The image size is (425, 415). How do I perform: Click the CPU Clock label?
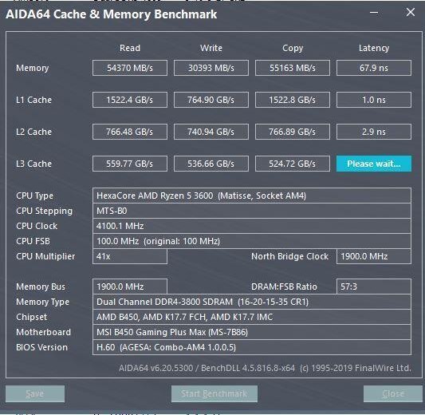pyautogui.click(x=37, y=226)
